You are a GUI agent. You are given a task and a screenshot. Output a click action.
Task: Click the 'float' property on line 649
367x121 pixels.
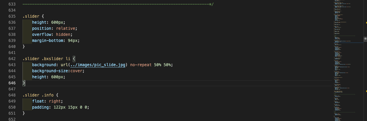[38, 101]
